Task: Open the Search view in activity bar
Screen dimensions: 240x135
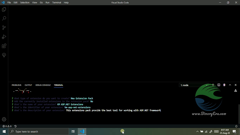Action: click(4, 18)
